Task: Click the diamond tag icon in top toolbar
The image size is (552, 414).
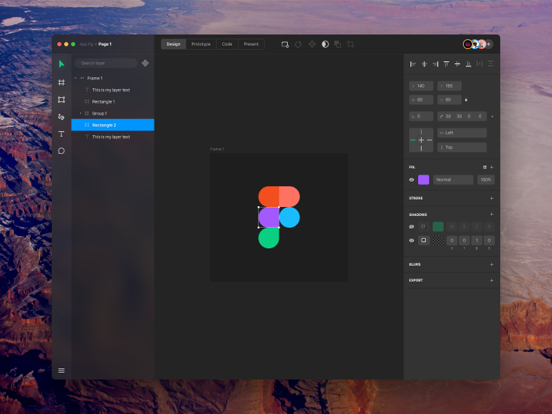Action: point(298,44)
